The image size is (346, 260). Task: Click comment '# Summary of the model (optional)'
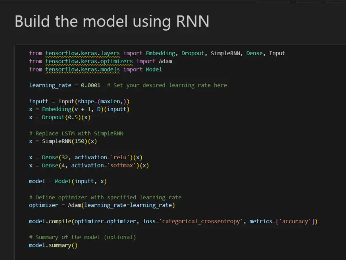pyautogui.click(x=83, y=237)
